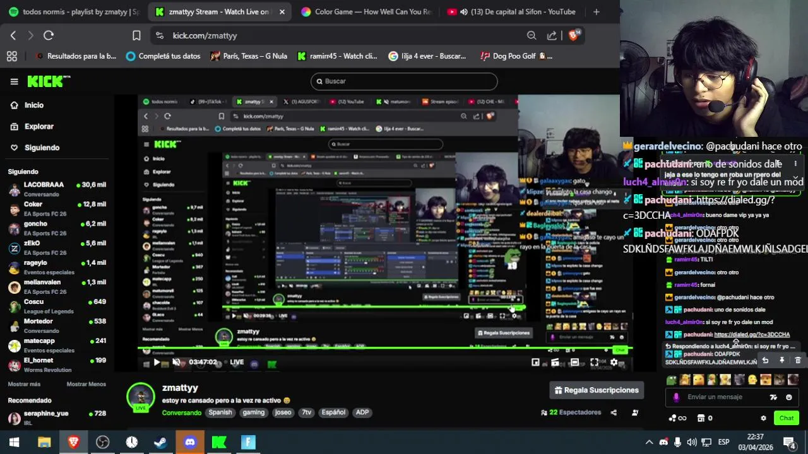Unmute the stream player volume
Screen dimensions: 808x454
[176, 363]
